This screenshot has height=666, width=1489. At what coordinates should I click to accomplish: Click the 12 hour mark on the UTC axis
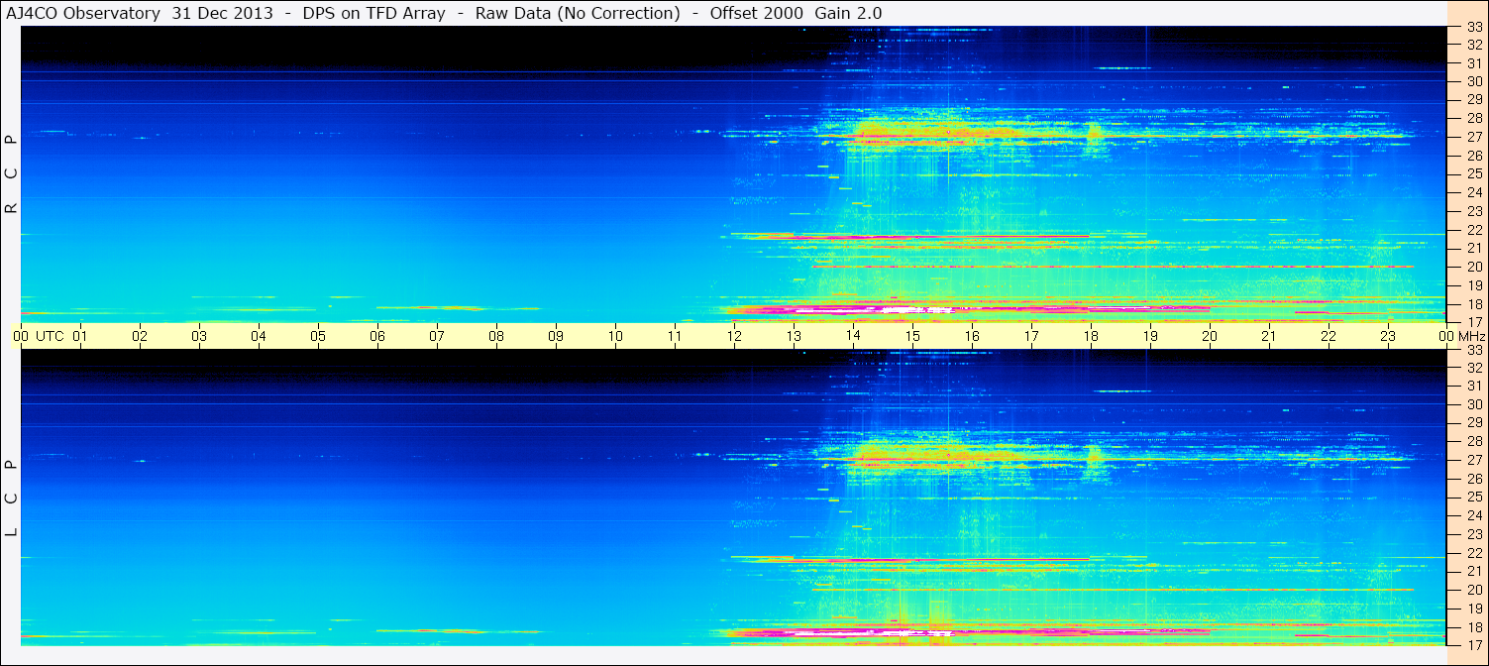[x=734, y=336]
